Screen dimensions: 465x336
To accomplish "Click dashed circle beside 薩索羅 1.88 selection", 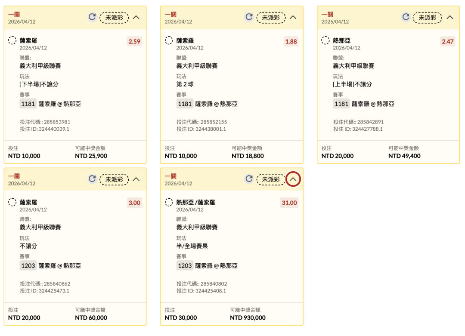I will pos(169,40).
